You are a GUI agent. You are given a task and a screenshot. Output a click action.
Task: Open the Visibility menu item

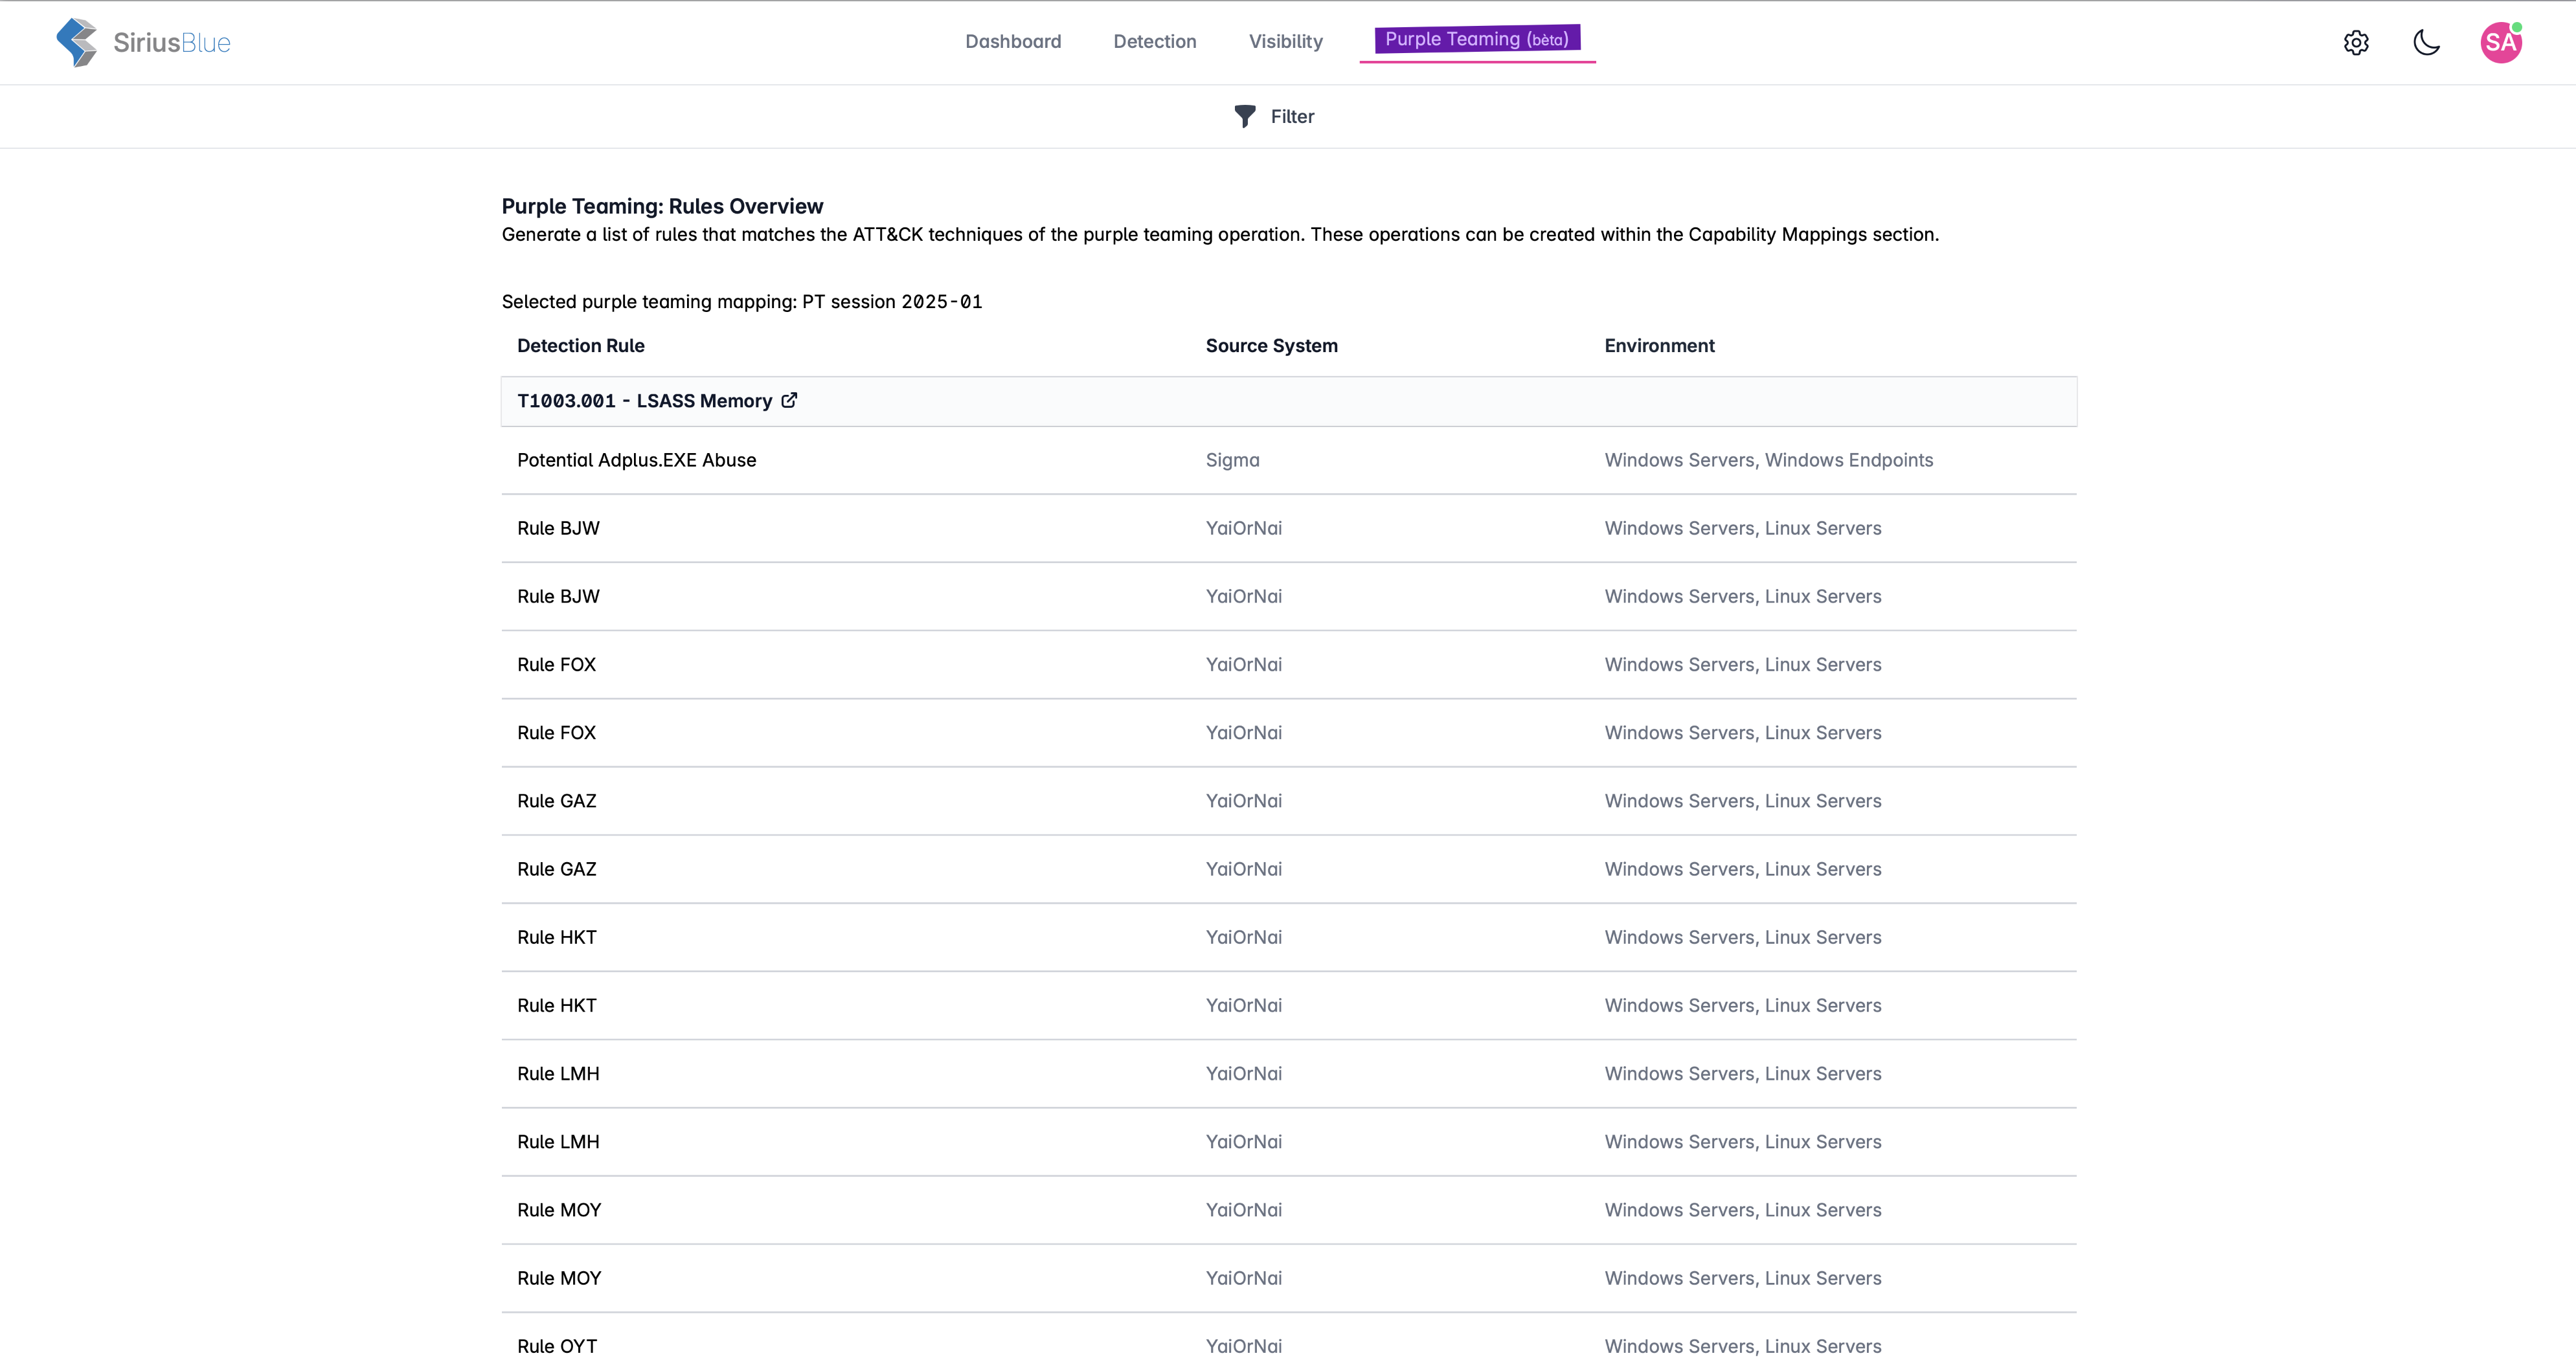[1285, 41]
